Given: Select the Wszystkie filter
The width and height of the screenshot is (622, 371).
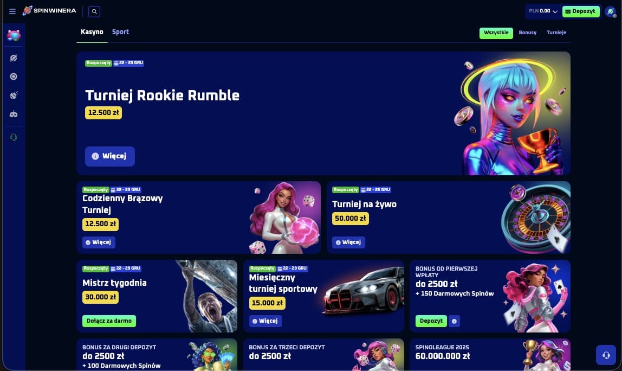Looking at the screenshot, I should (x=496, y=33).
